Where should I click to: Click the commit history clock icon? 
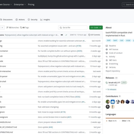(x=89, y=35)
